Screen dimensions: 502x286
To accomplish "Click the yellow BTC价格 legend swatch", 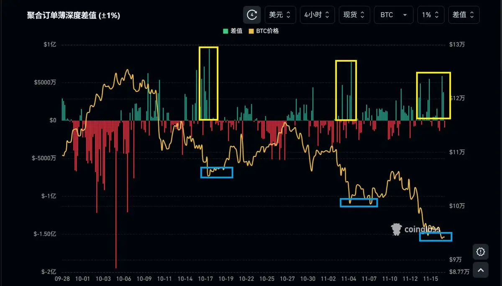I will [x=251, y=31].
